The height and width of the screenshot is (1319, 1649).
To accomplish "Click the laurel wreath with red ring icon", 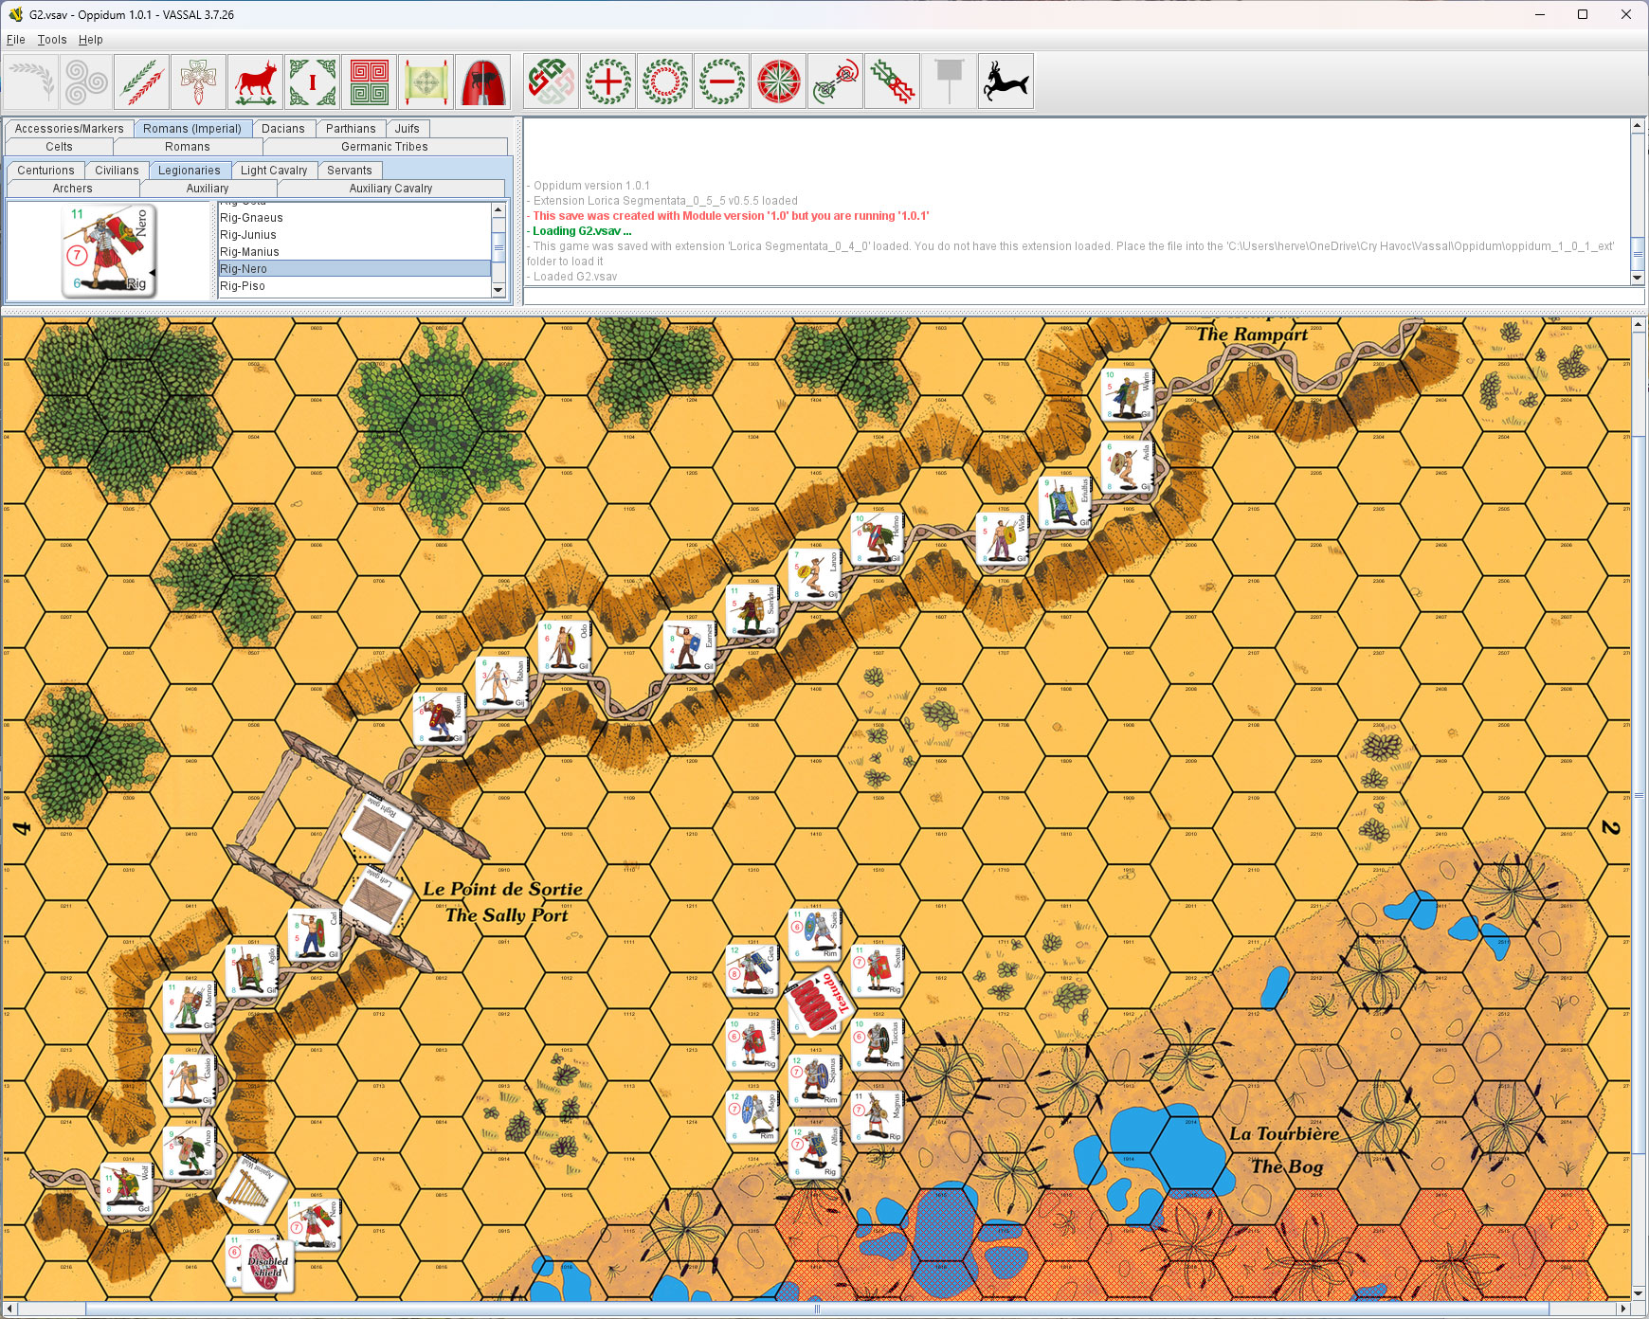I will 665,81.
